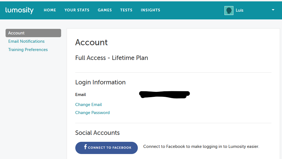Screen dimensions: 282x159
Task: Click the blacked-out email address
Action: pyautogui.click(x=164, y=95)
